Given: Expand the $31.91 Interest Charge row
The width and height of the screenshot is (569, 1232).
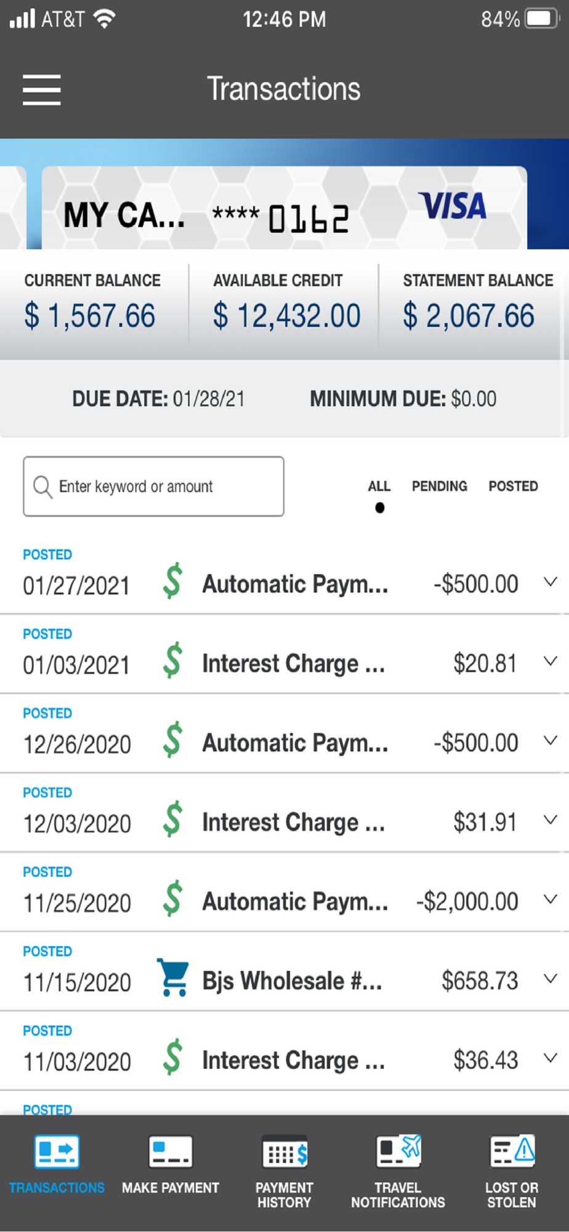Looking at the screenshot, I should [x=551, y=820].
